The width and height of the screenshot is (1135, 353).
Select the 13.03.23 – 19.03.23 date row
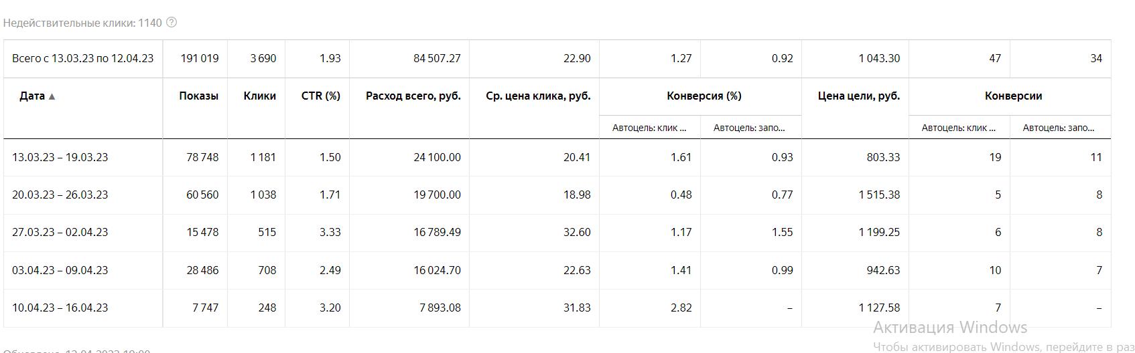pyautogui.click(x=60, y=158)
